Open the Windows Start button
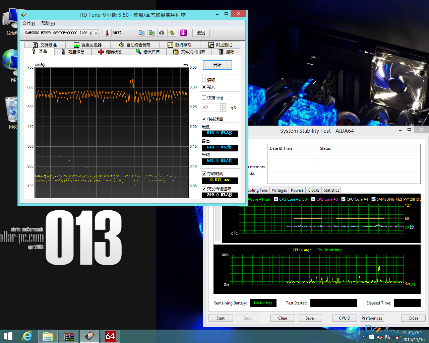 (8, 336)
